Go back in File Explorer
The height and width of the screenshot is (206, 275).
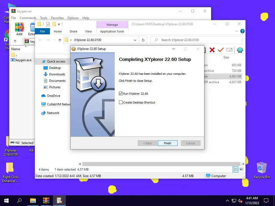40,40
